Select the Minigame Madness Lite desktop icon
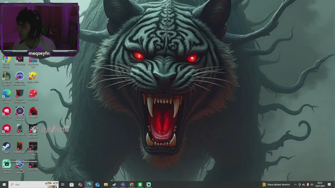Image resolution: width=335 pixels, height=188 pixels. 20,79
